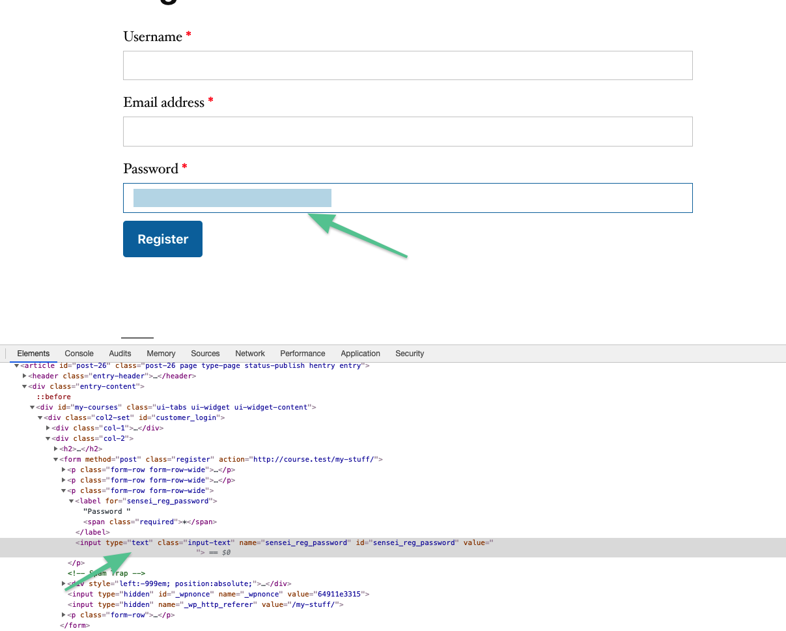Switch to the Memory tab
Viewport: 786px width, 631px height.
tap(161, 354)
